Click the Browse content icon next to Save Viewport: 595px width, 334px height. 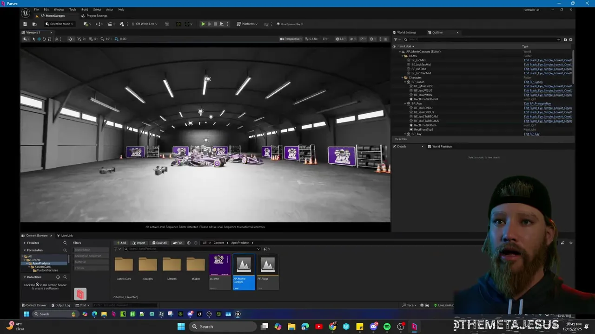coord(34,24)
